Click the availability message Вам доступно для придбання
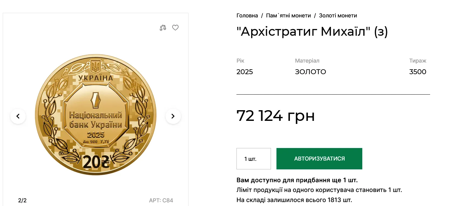The image size is (468, 206). coord(296,180)
